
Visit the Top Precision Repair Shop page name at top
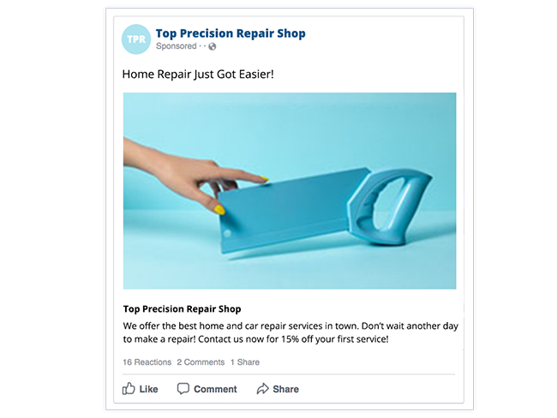231,33
